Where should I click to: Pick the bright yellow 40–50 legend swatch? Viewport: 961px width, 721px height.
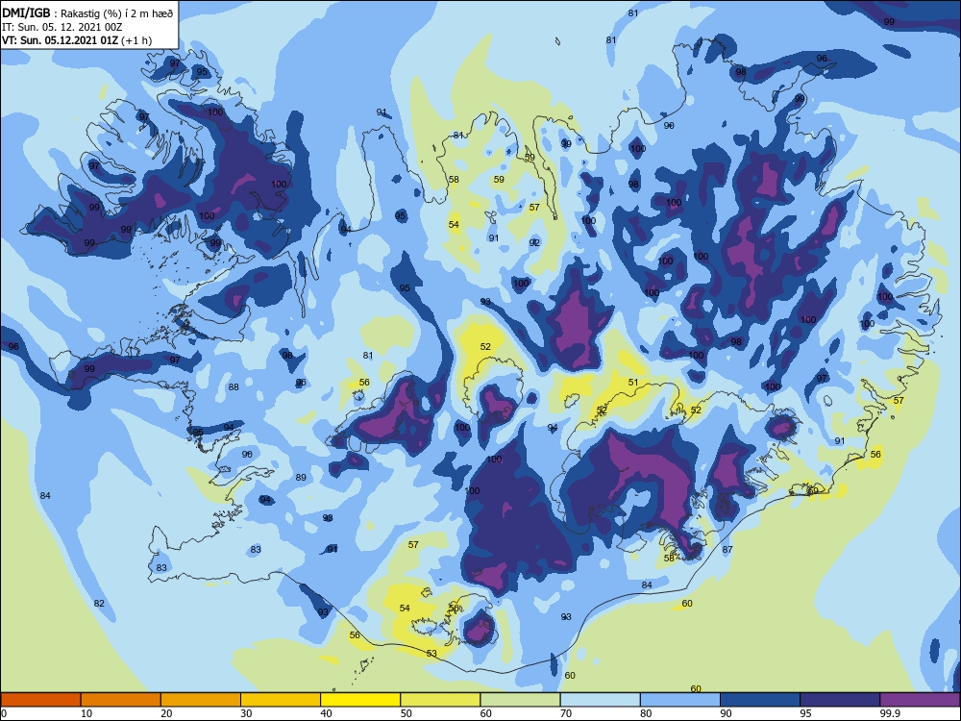click(x=360, y=700)
